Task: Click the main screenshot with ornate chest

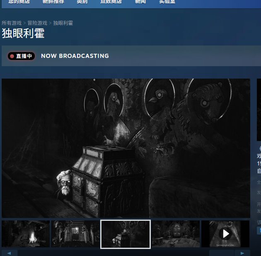Action: coord(126,148)
